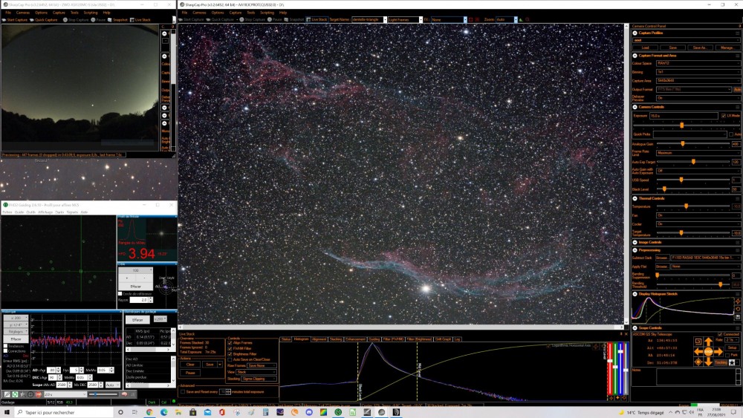Toggle the Logarithmic Horizontal Axis checkbox

pos(548,346)
